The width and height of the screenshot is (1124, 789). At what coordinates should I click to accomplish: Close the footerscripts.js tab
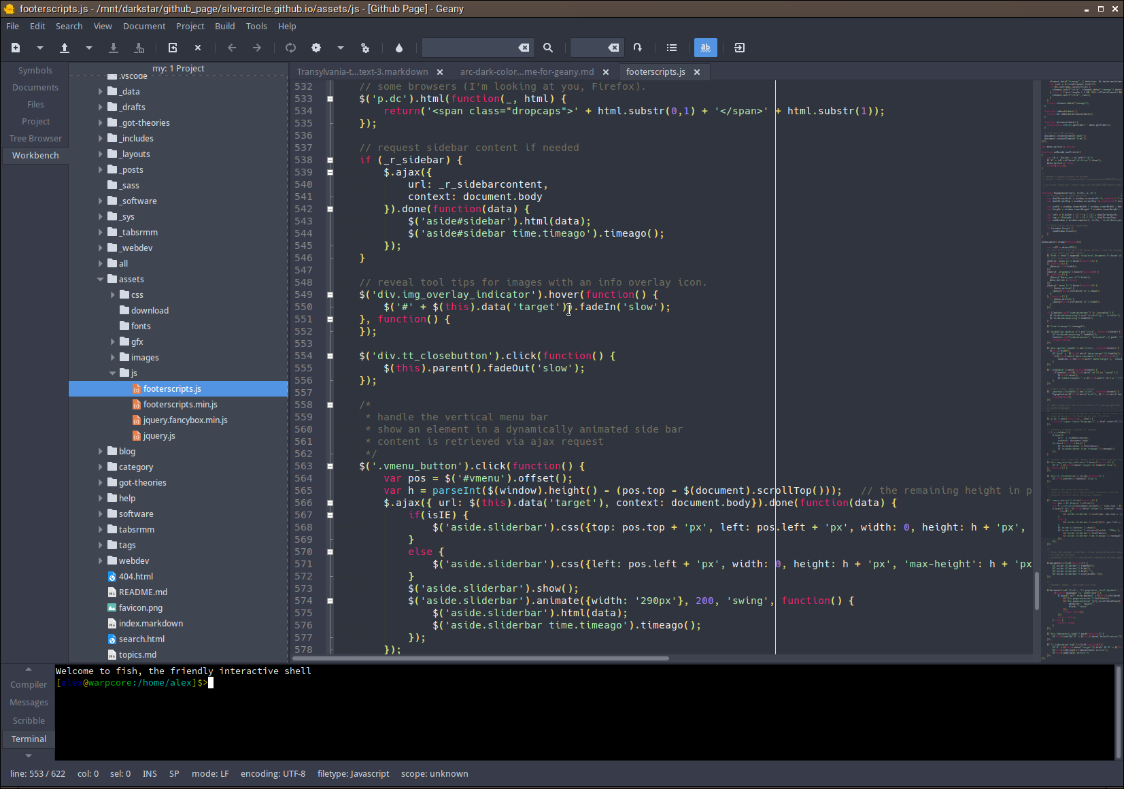point(697,72)
